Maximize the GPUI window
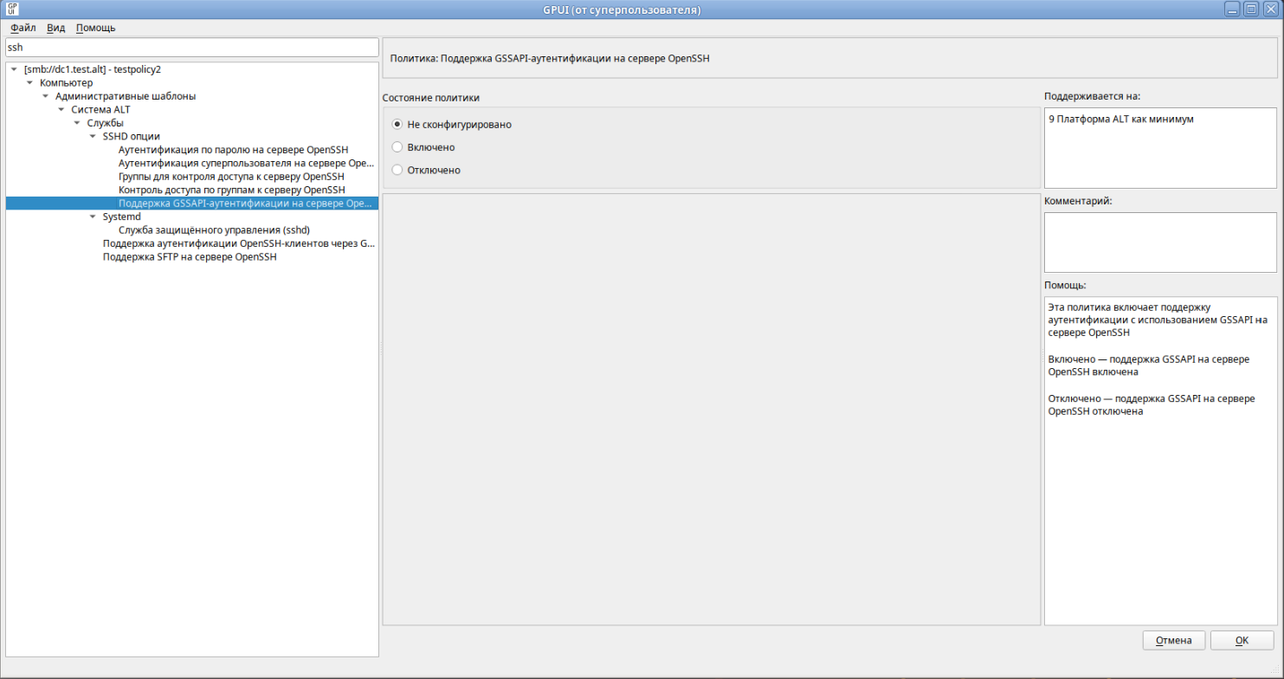Screen dimensions: 1284x679 coord(1251,10)
